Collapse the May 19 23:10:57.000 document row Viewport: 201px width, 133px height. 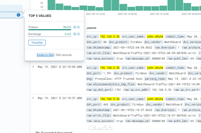click(33, 98)
